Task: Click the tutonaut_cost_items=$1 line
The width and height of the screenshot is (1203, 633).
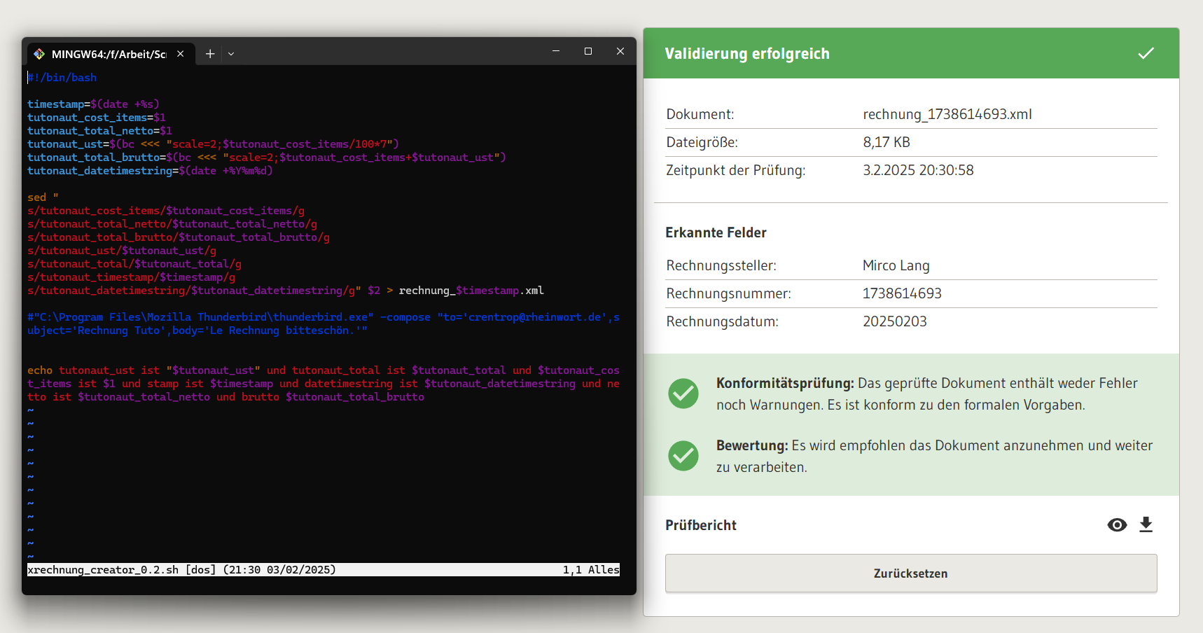Action: pyautogui.click(x=97, y=118)
